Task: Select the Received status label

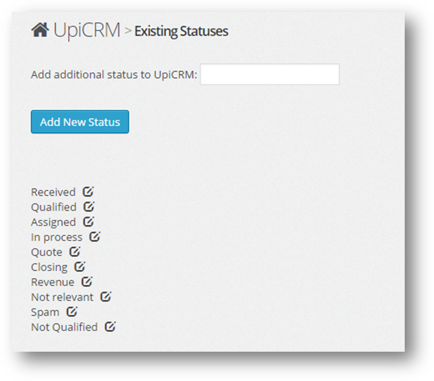Action: click(x=53, y=192)
